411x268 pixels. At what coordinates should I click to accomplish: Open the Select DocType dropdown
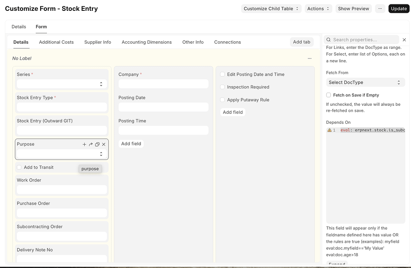(x=365, y=82)
